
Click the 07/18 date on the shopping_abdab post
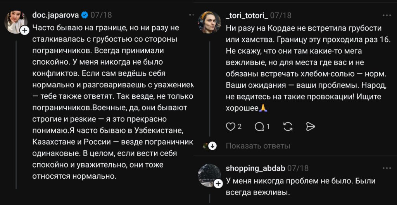coord(298,169)
